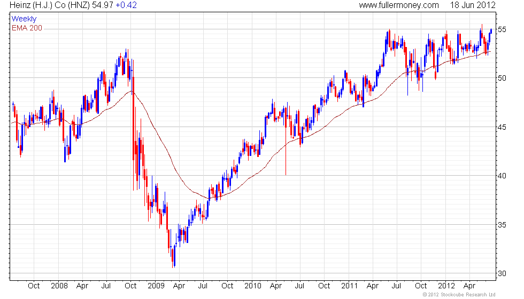524x299 pixels.
Task: Click the Oct label just before 2011
Action: [324, 286]
